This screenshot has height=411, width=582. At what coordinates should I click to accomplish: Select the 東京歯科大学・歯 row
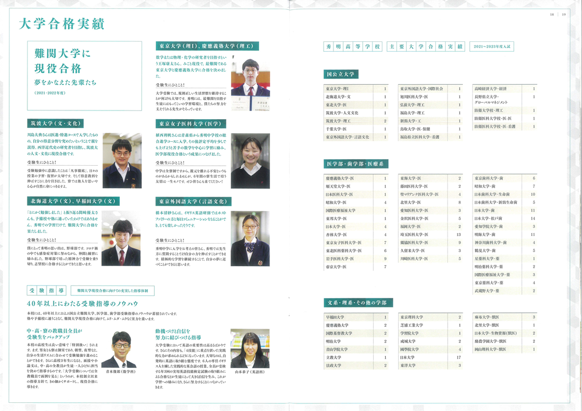coord(505,178)
